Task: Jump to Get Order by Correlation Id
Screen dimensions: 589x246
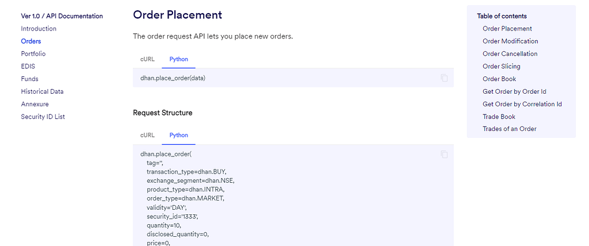Action: point(522,105)
